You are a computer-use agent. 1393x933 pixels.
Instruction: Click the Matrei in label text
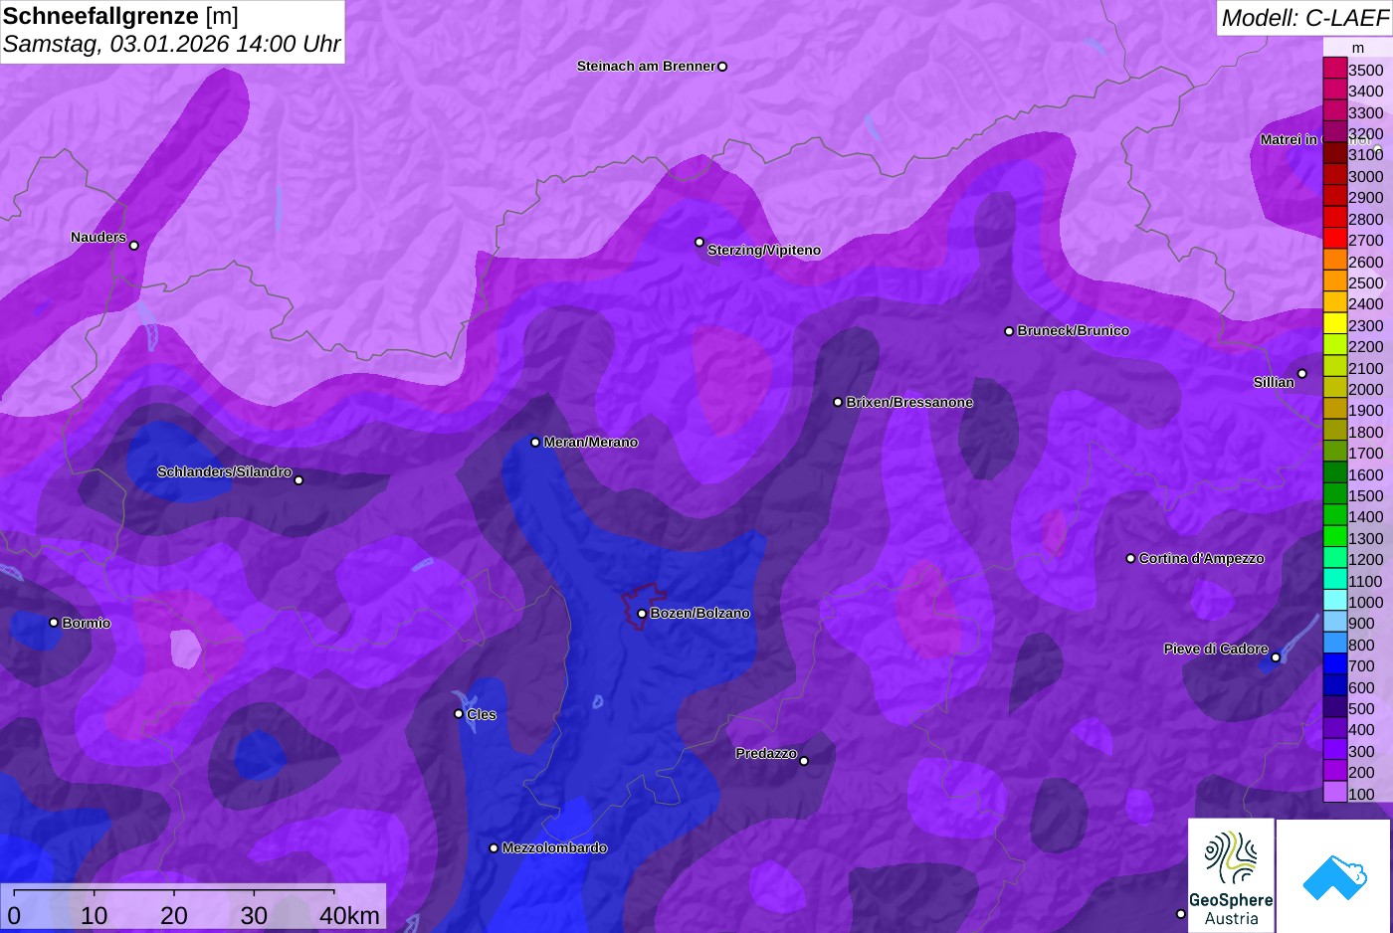[x=1289, y=139]
